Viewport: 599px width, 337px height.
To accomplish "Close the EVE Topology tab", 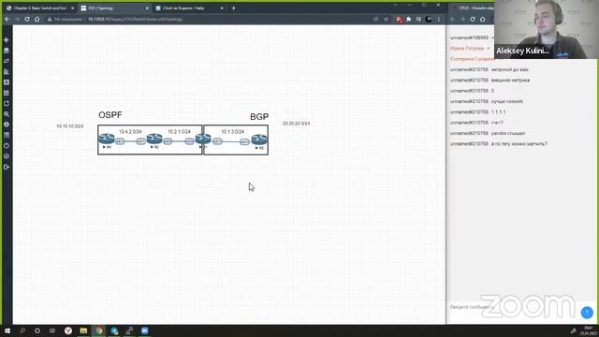I will tap(147, 8).
